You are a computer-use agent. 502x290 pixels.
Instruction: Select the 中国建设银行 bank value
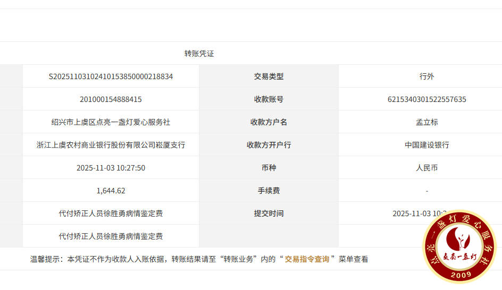[426, 145]
